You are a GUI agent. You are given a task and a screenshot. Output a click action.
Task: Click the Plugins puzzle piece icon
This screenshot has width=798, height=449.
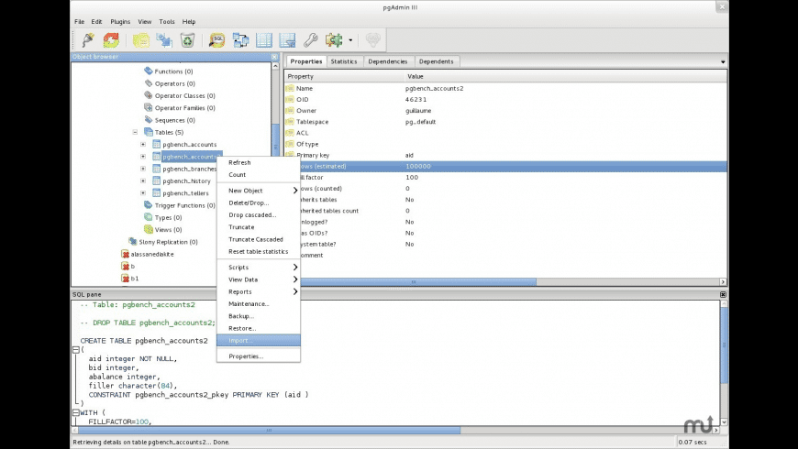[x=333, y=40]
